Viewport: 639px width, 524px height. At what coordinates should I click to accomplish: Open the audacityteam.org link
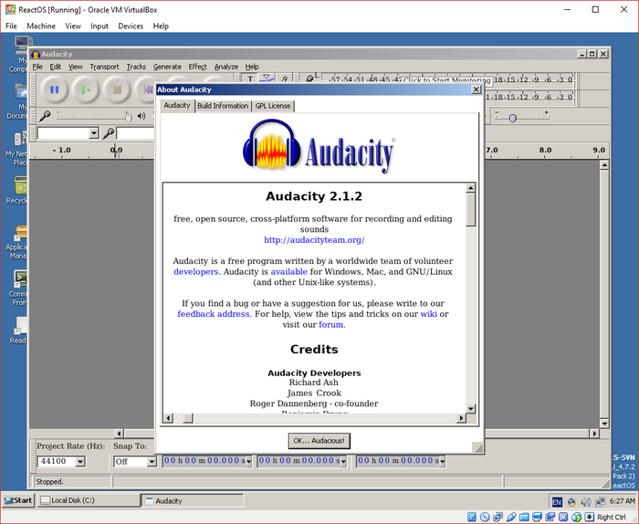point(314,240)
